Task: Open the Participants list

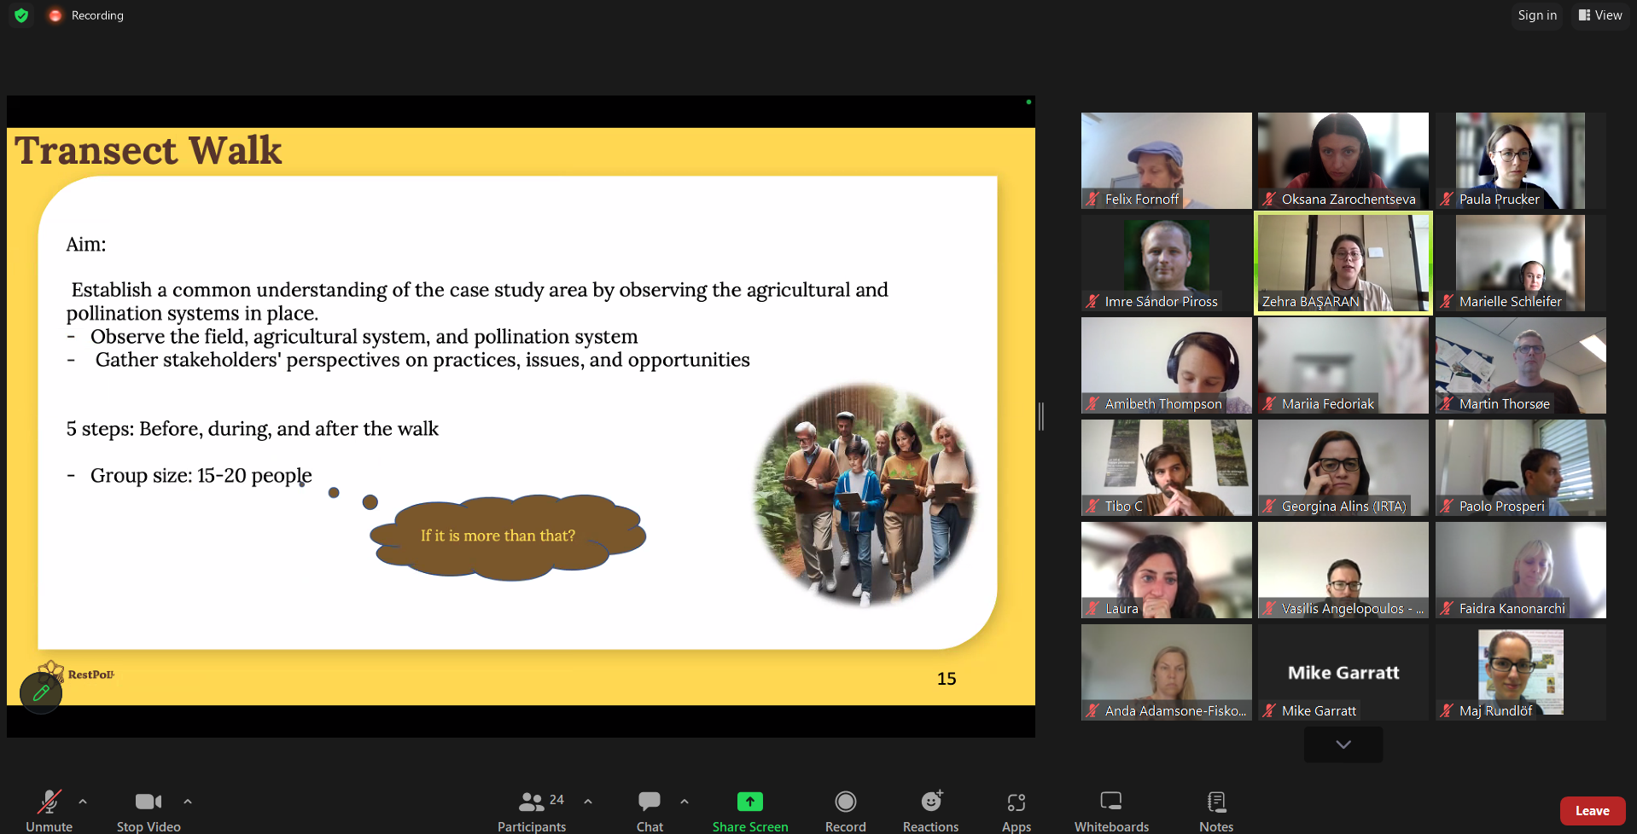Action: click(532, 811)
